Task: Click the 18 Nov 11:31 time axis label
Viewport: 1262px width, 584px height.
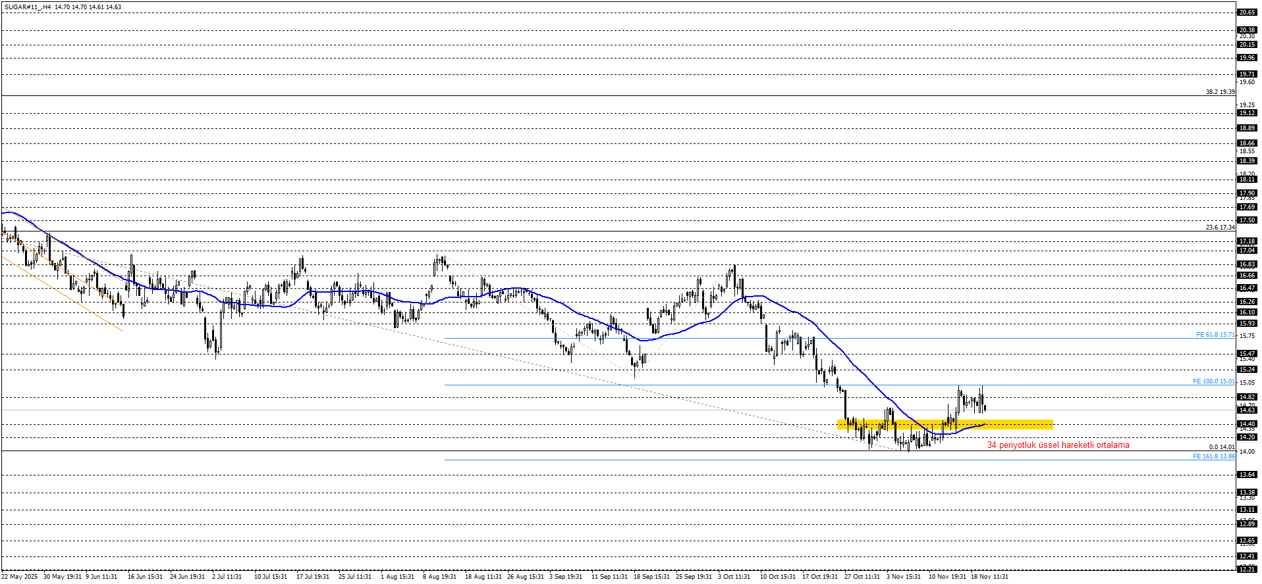Action: pos(989,577)
